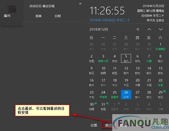This screenshot has width=169, height=131.
Task: Select December 16 初十
Action: (92, 83)
